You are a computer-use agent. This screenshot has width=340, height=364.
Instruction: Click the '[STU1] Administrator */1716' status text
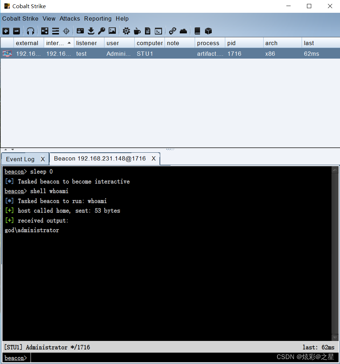(47, 347)
